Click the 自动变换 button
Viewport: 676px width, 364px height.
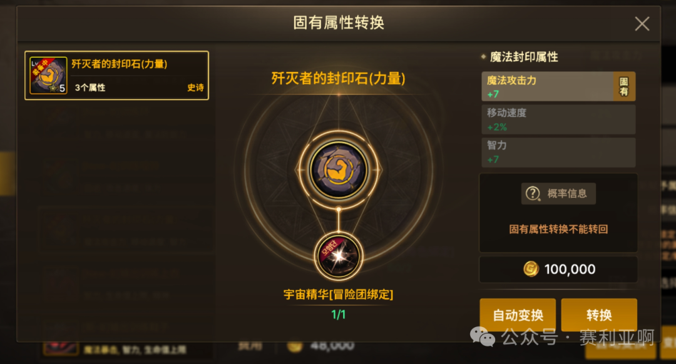tap(518, 315)
